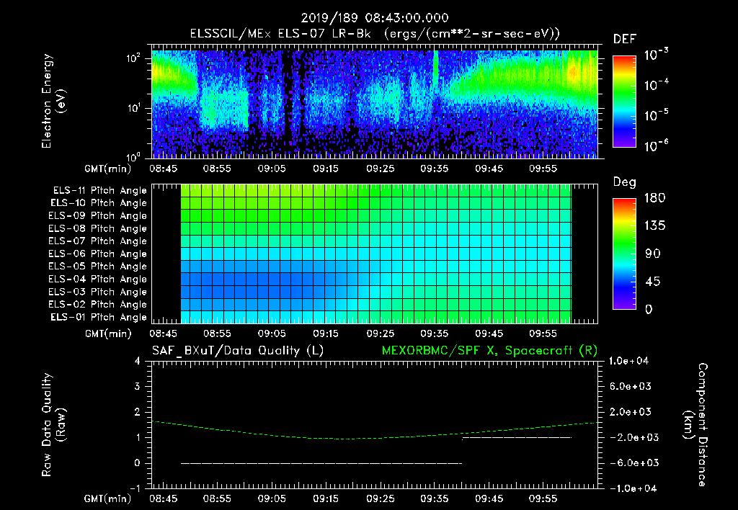
Task: Select the ELS-01 Pitch Angle row label
Action: (x=99, y=317)
